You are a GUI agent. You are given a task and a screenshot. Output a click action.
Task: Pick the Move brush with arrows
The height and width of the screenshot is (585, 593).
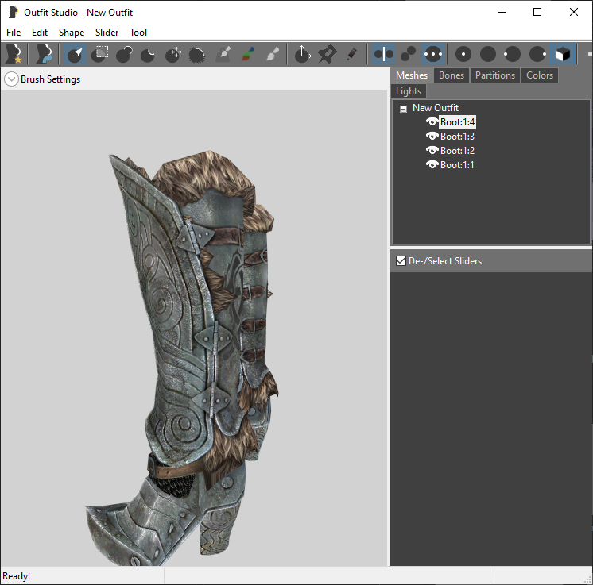pyautogui.click(x=173, y=54)
